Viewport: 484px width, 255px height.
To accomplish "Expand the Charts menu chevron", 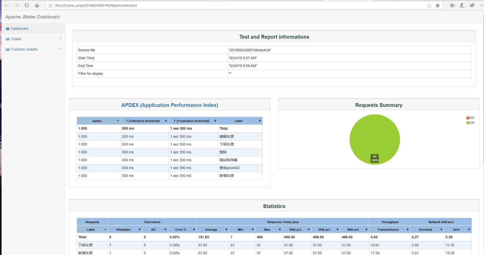I will click(x=61, y=38).
